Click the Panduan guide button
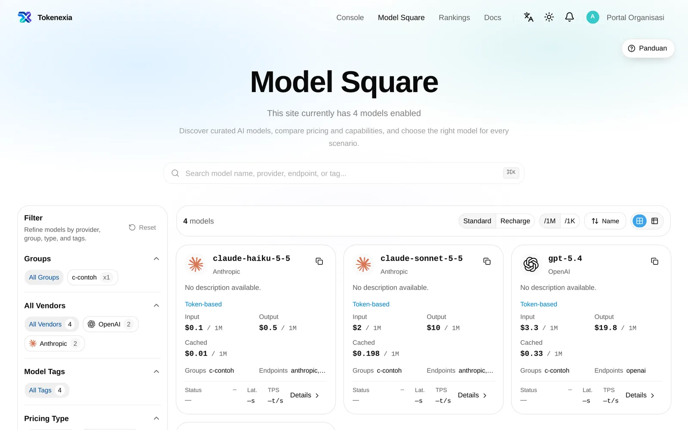The image size is (688, 430). [648, 48]
